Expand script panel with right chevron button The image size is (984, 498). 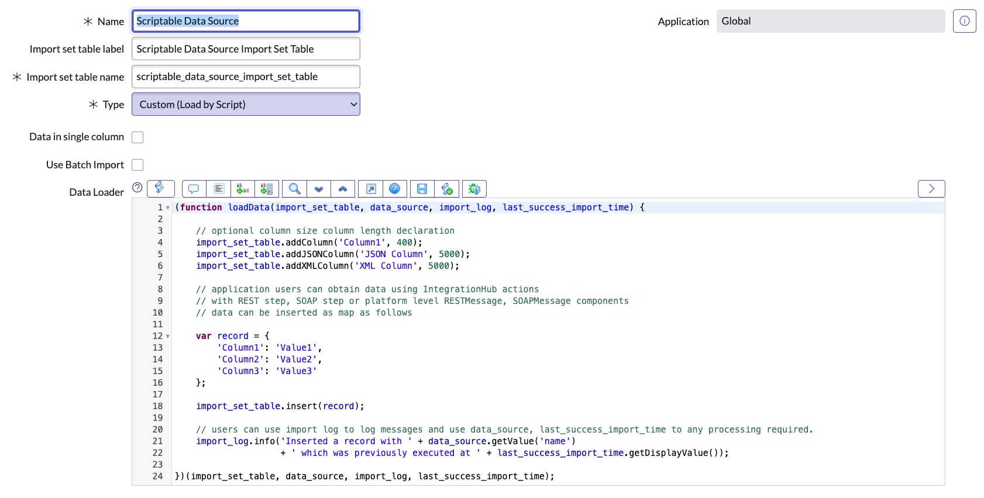[x=931, y=188]
